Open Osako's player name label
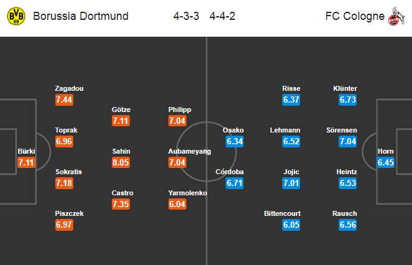 [x=233, y=130]
